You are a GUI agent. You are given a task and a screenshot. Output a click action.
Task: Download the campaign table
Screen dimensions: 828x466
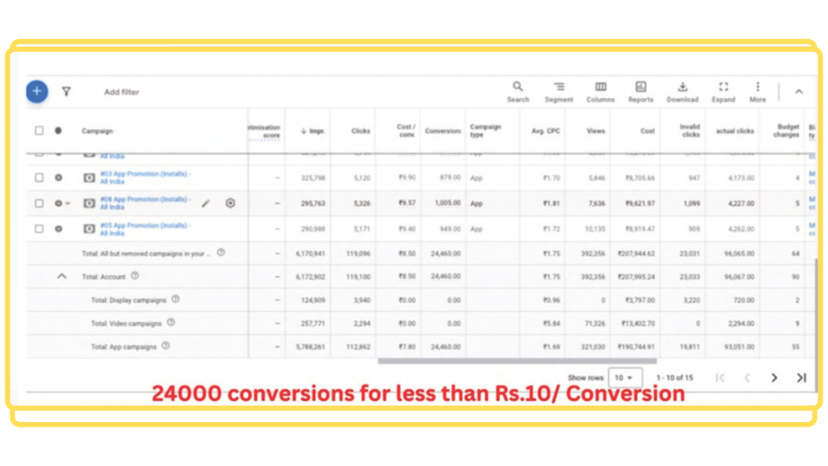[x=682, y=92]
